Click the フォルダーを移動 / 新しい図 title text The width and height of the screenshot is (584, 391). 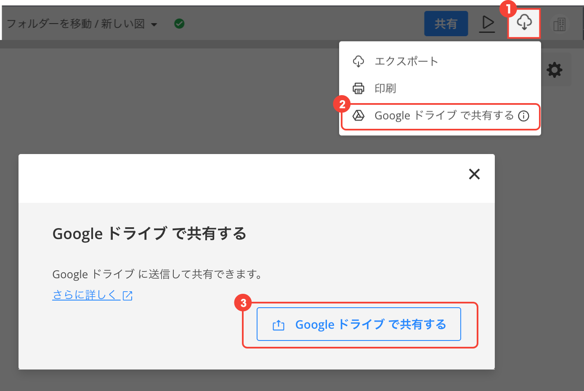pos(76,24)
